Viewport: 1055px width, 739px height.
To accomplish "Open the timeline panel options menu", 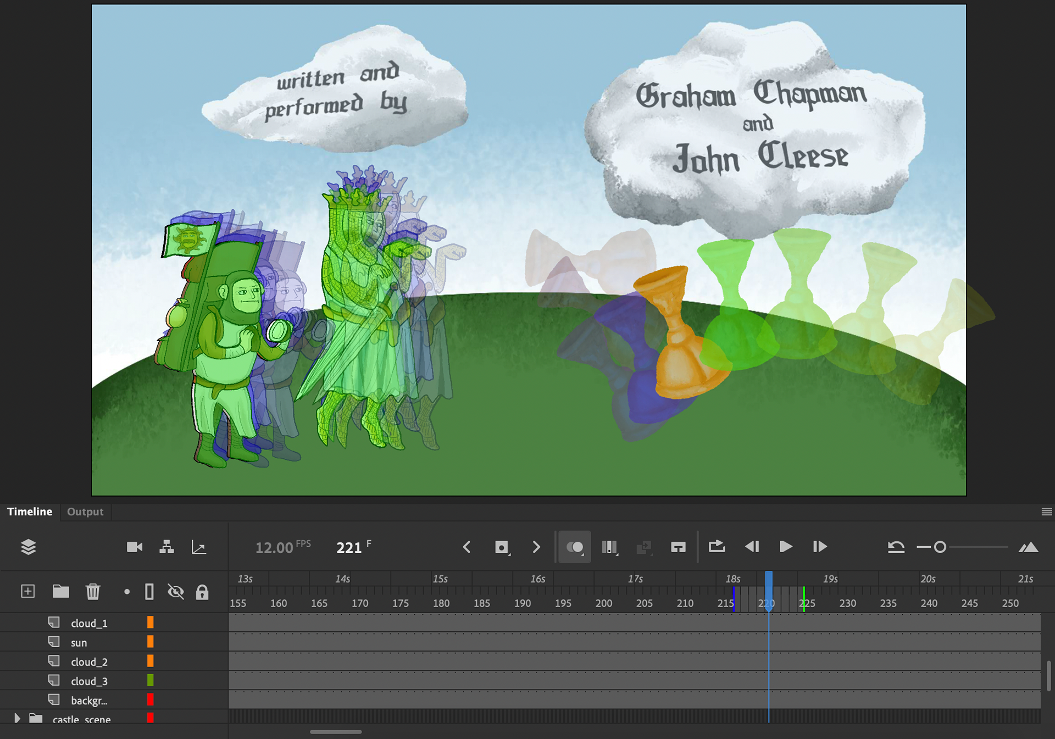I will pos(1046,512).
